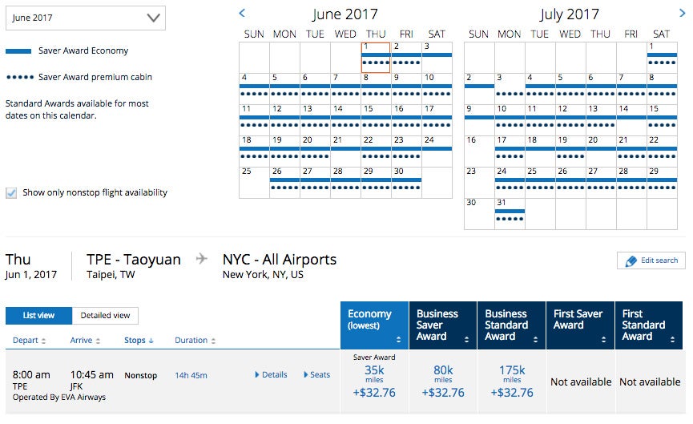The width and height of the screenshot is (693, 424).
Task: Sort by Duration arrows
Action: (213, 341)
